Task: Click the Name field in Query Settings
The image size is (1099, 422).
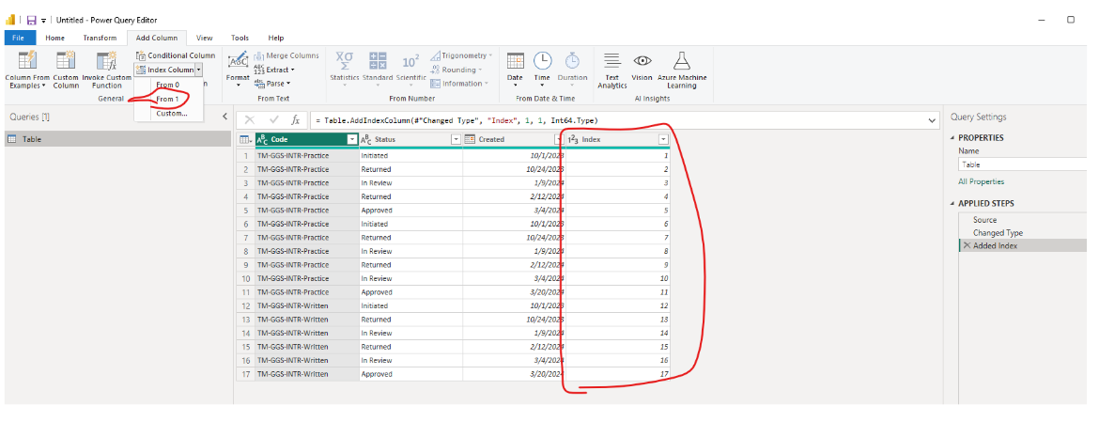Action: click(x=1023, y=164)
